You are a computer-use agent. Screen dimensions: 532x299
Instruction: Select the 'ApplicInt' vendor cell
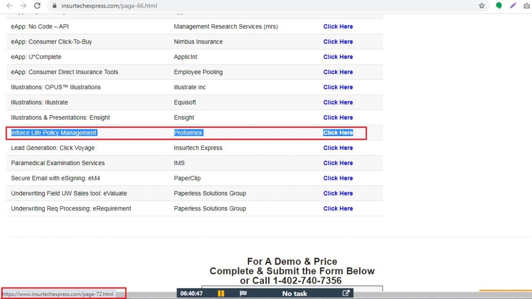186,57
